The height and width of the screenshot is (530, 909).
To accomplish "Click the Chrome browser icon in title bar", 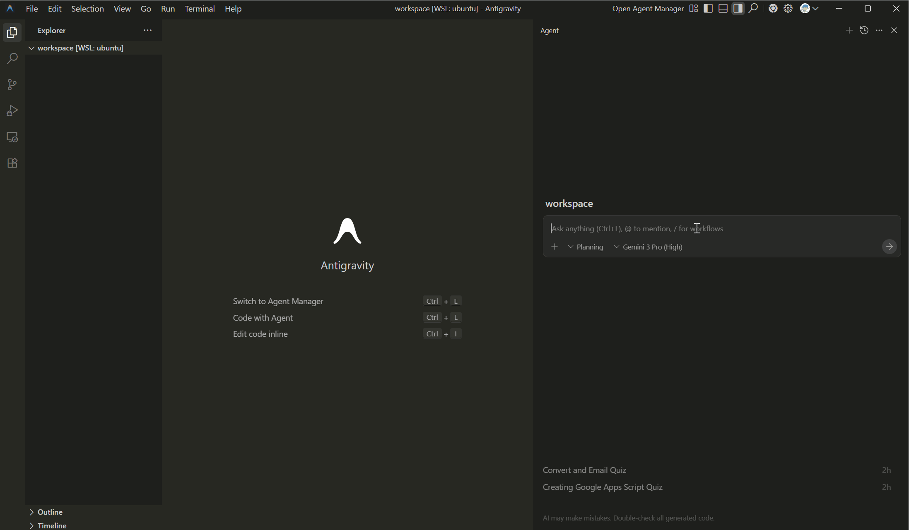I will (x=773, y=9).
